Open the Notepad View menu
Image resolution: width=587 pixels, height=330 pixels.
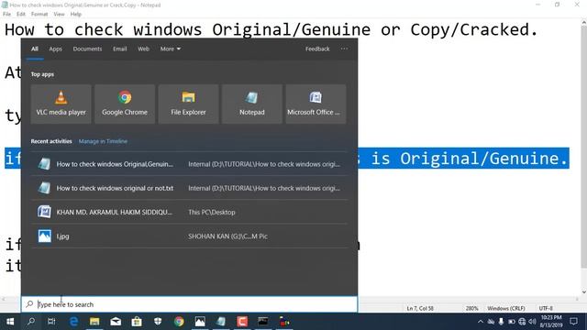pyautogui.click(x=59, y=15)
